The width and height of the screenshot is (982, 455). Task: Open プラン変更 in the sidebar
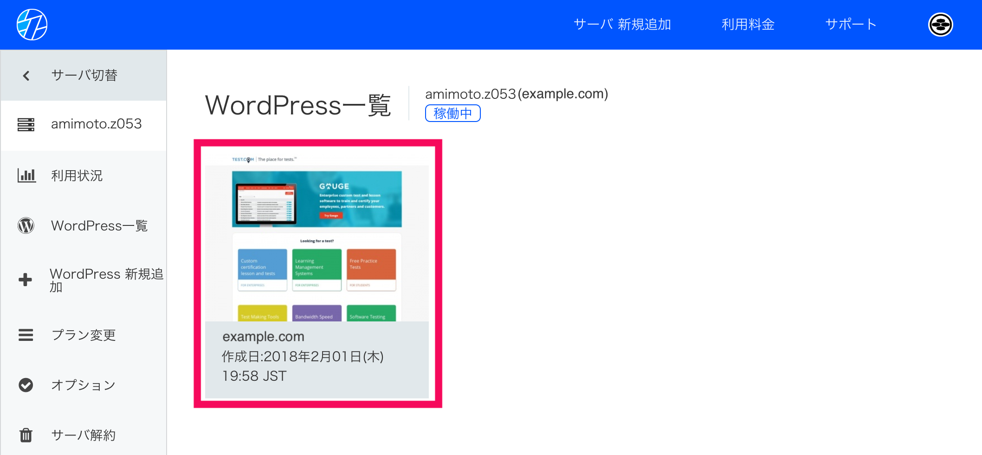pos(84,335)
